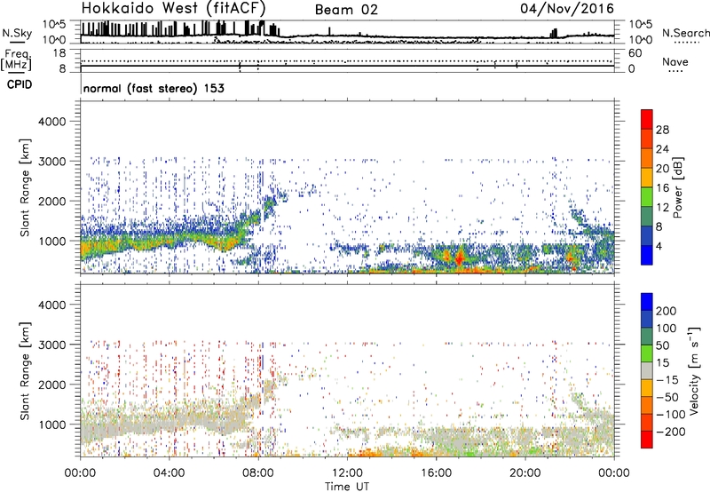Click the 'normal (fast stereo) 153' text
The image size is (710, 492).
point(154,88)
